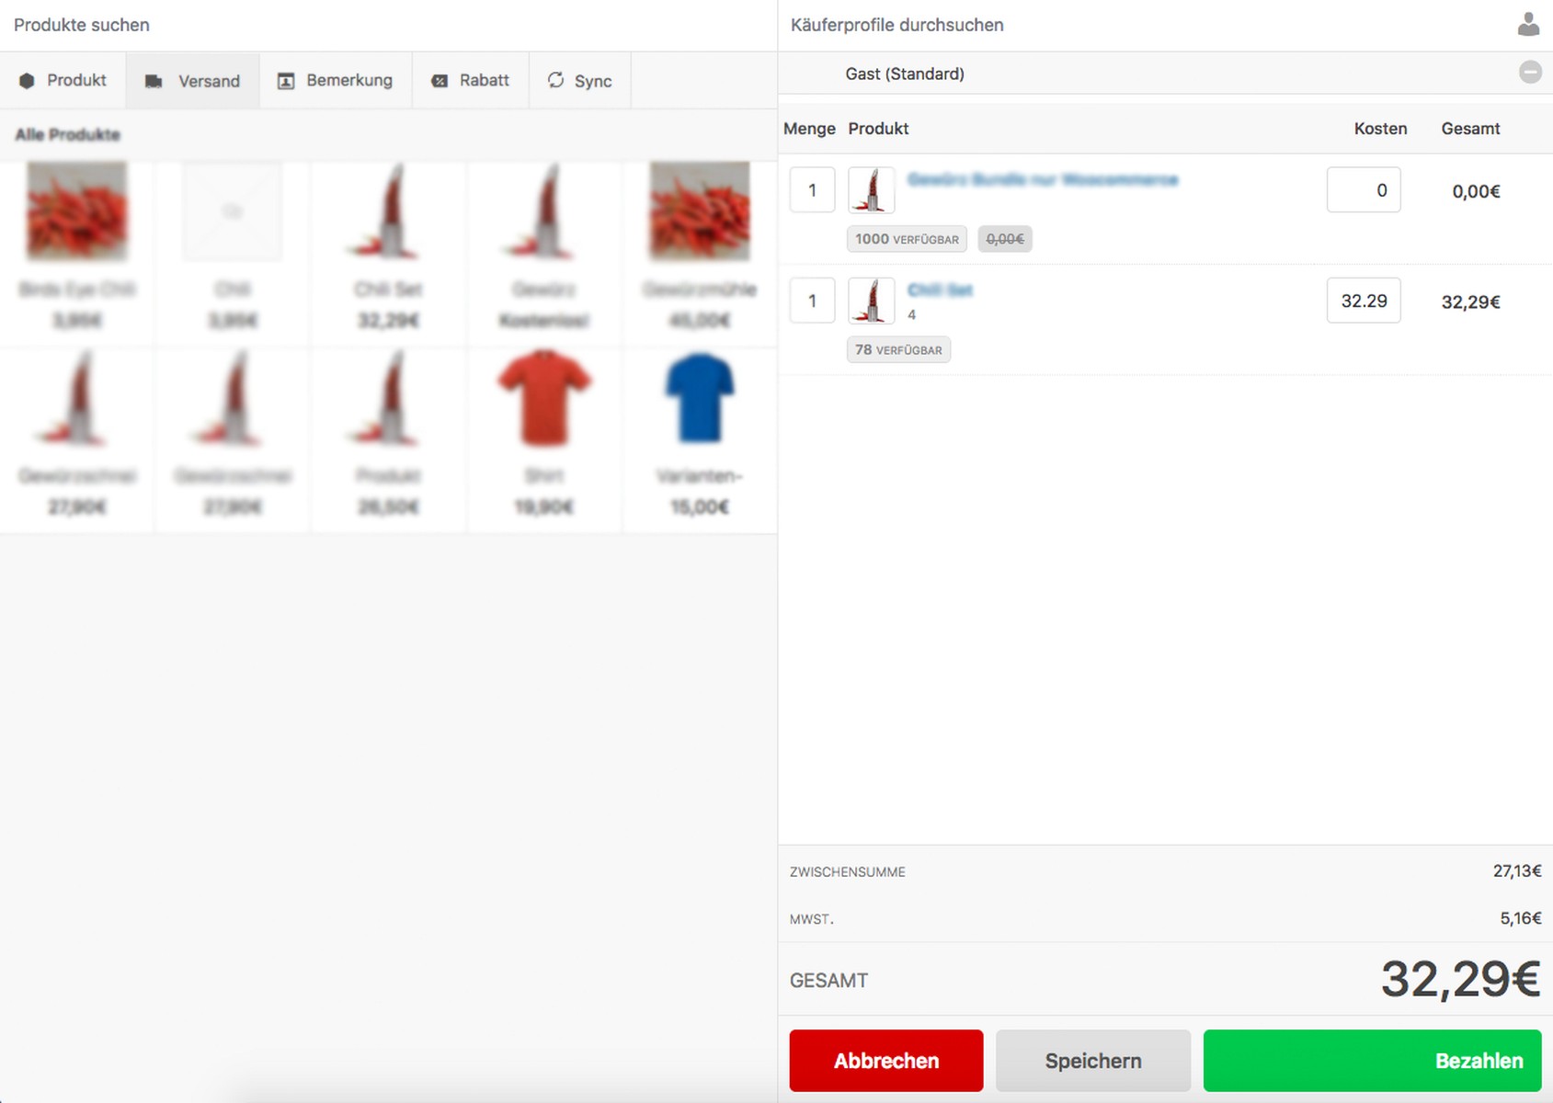1553x1103 pixels.
Task: Remove the Gast (Standard) customer
Action: tap(1530, 72)
